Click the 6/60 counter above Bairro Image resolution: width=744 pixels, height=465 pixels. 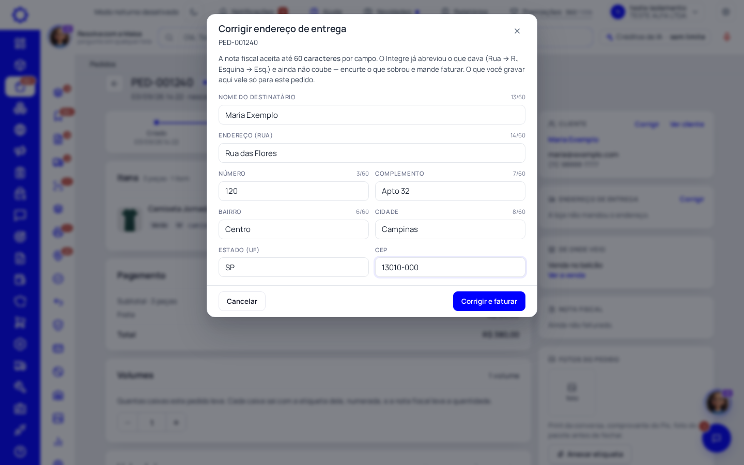coord(362,212)
